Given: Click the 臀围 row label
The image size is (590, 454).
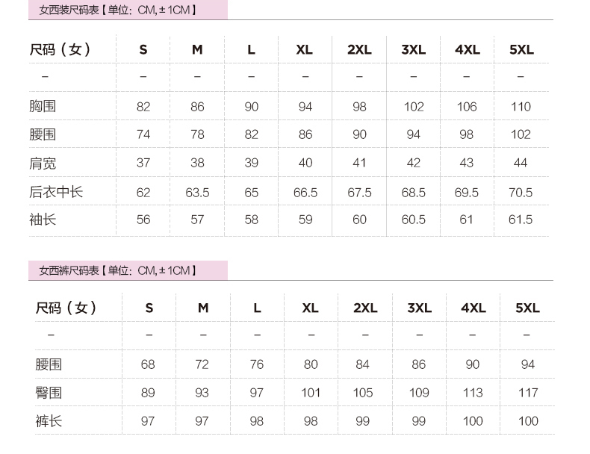Looking at the screenshot, I should click(x=49, y=392).
